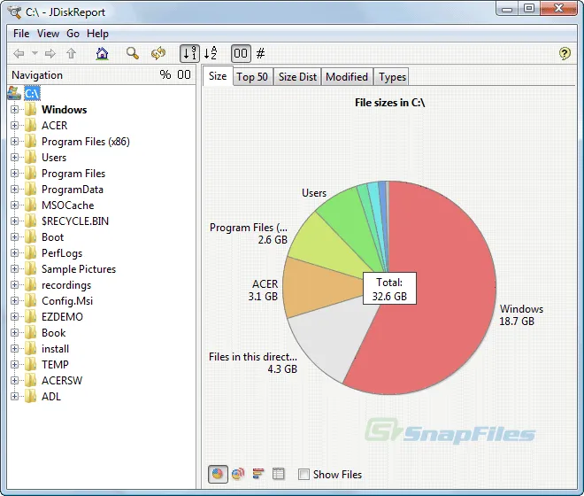Switch to the Types tab
This screenshot has width=584, height=496.
pos(392,77)
